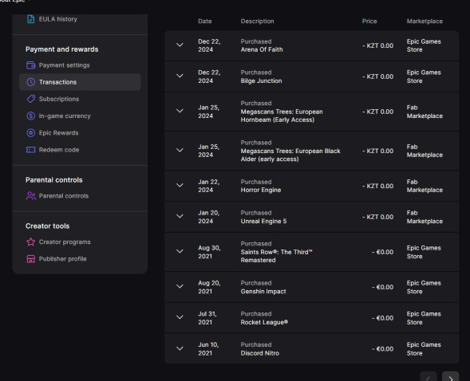The width and height of the screenshot is (470, 381).
Task: Click the Aug 30, 2021 date cell
Action: pyautogui.click(x=209, y=252)
